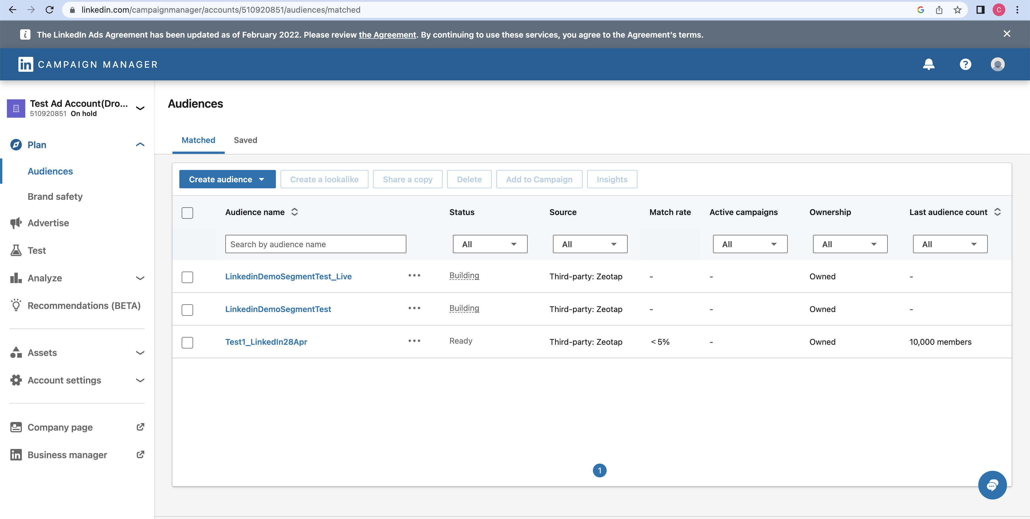Screen dimensions: 1030x519
Task: Open the Agreement link in banner
Action: coord(387,35)
